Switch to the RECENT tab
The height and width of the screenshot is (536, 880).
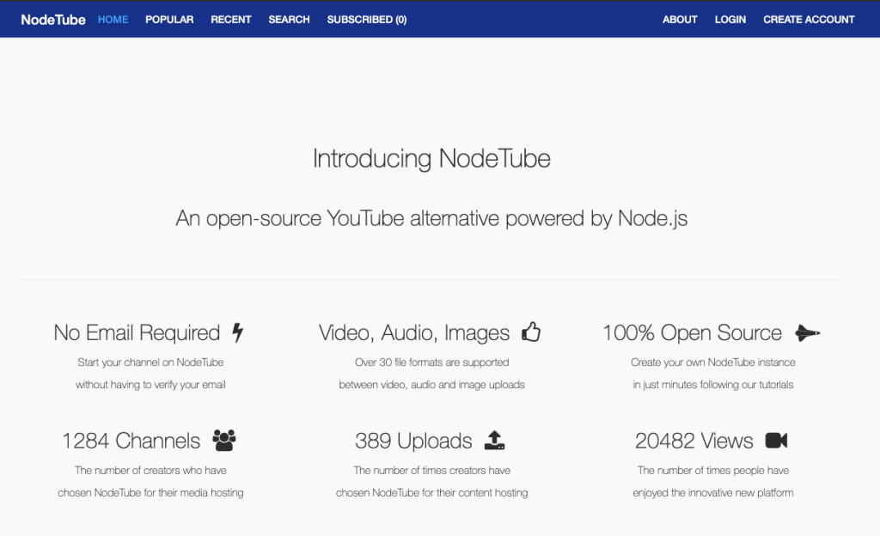[x=230, y=19]
